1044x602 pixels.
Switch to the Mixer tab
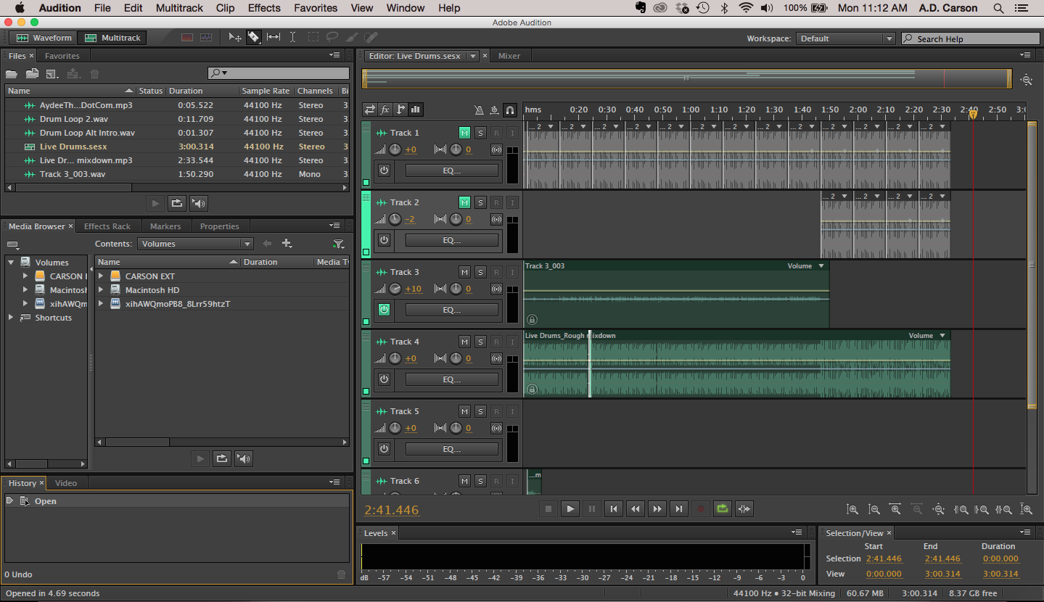pos(509,56)
